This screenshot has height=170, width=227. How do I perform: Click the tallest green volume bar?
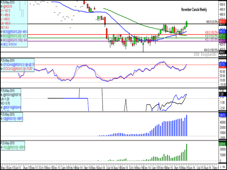tap(187, 152)
